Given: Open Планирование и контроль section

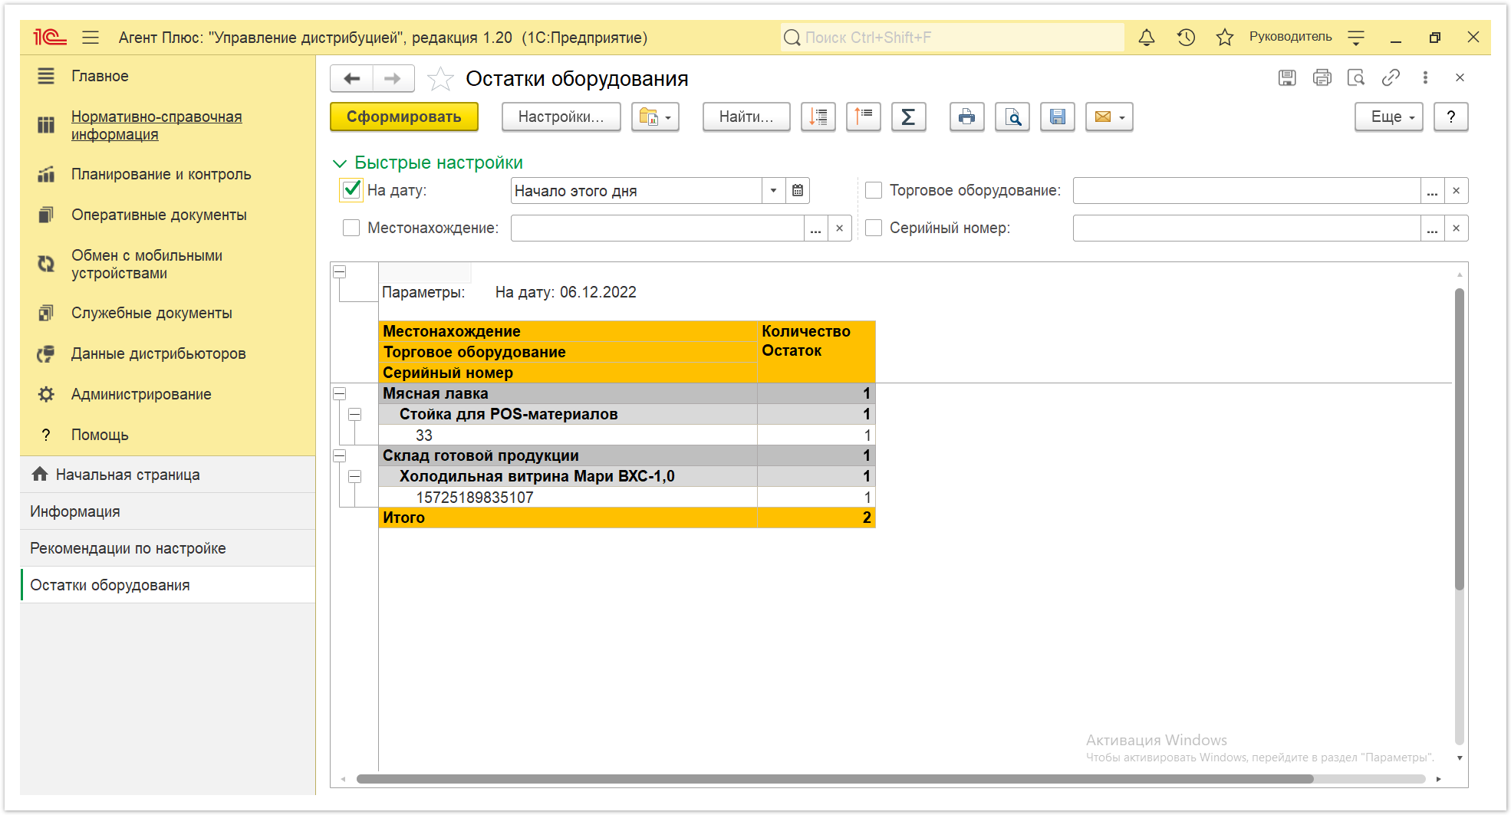Looking at the screenshot, I should [x=167, y=174].
